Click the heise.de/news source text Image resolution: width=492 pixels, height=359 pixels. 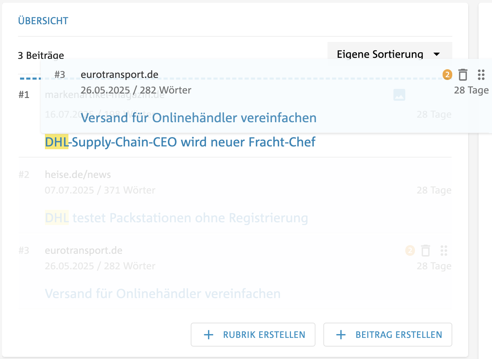78,174
